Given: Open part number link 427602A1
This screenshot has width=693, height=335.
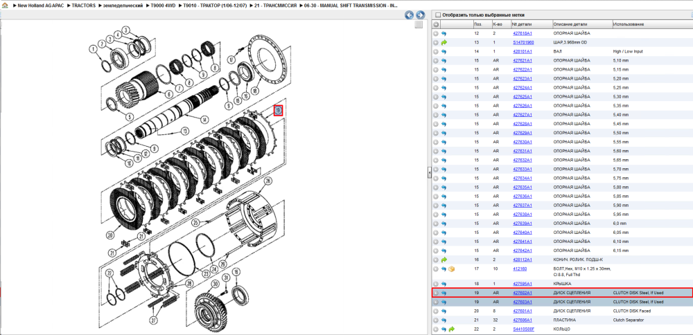Looking at the screenshot, I should click(523, 293).
